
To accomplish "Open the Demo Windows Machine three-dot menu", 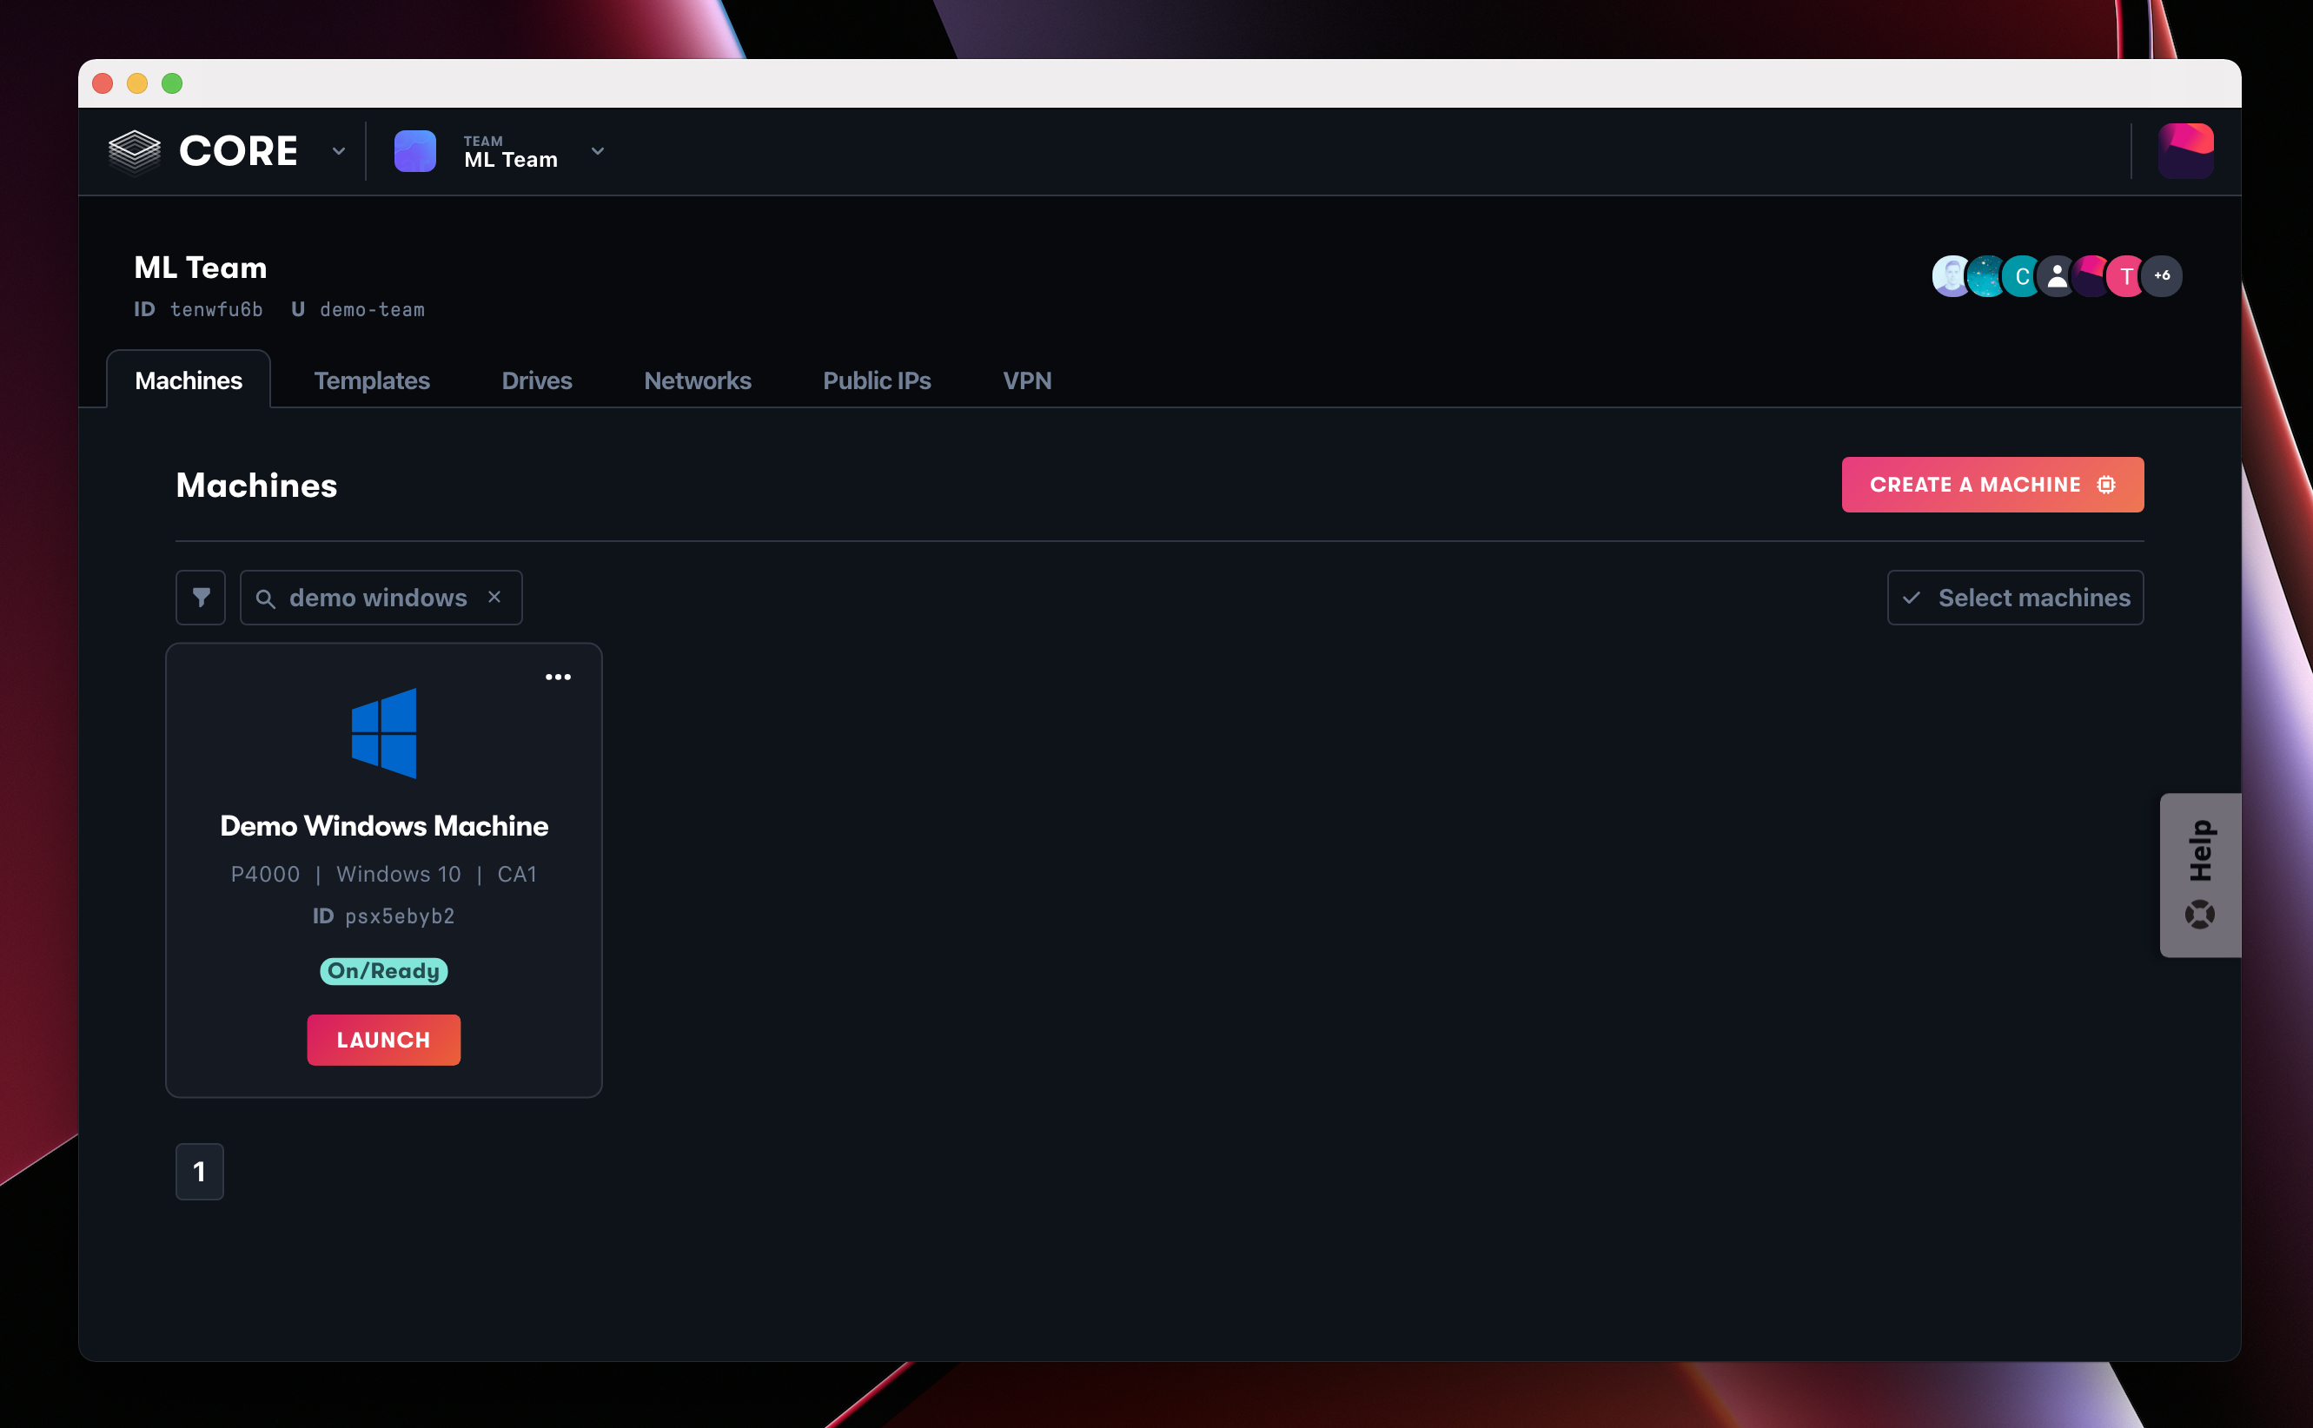I will pos(558,677).
